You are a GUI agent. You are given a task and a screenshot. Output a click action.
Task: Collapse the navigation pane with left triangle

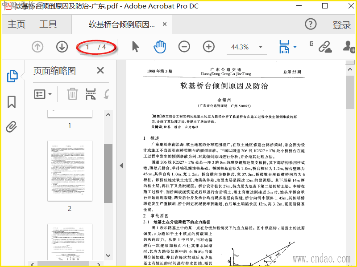coord(121,166)
